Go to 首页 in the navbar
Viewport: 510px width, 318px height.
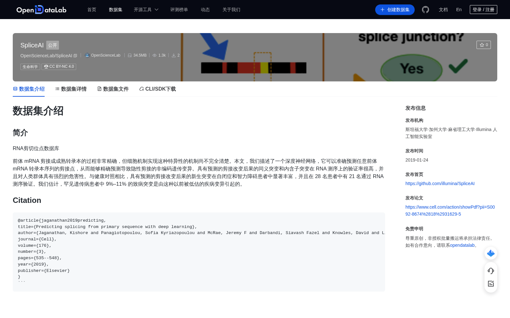click(x=92, y=10)
